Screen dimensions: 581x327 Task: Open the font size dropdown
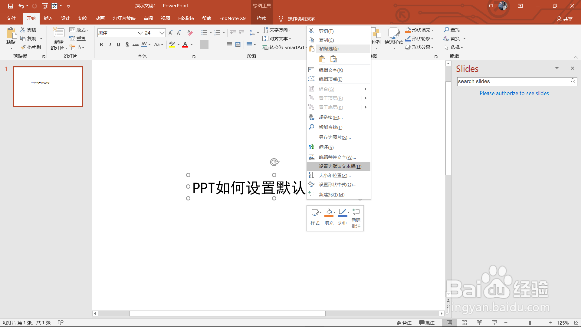162,33
